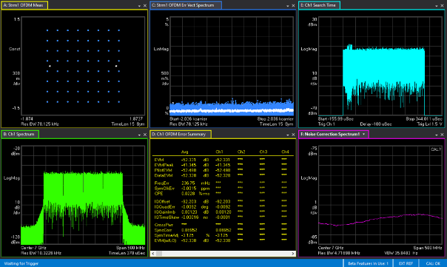Image resolution: width=447 pixels, height=267 pixels.
Task: Click Stop 344.011 uSec in trace E
Action: [x=424, y=119]
